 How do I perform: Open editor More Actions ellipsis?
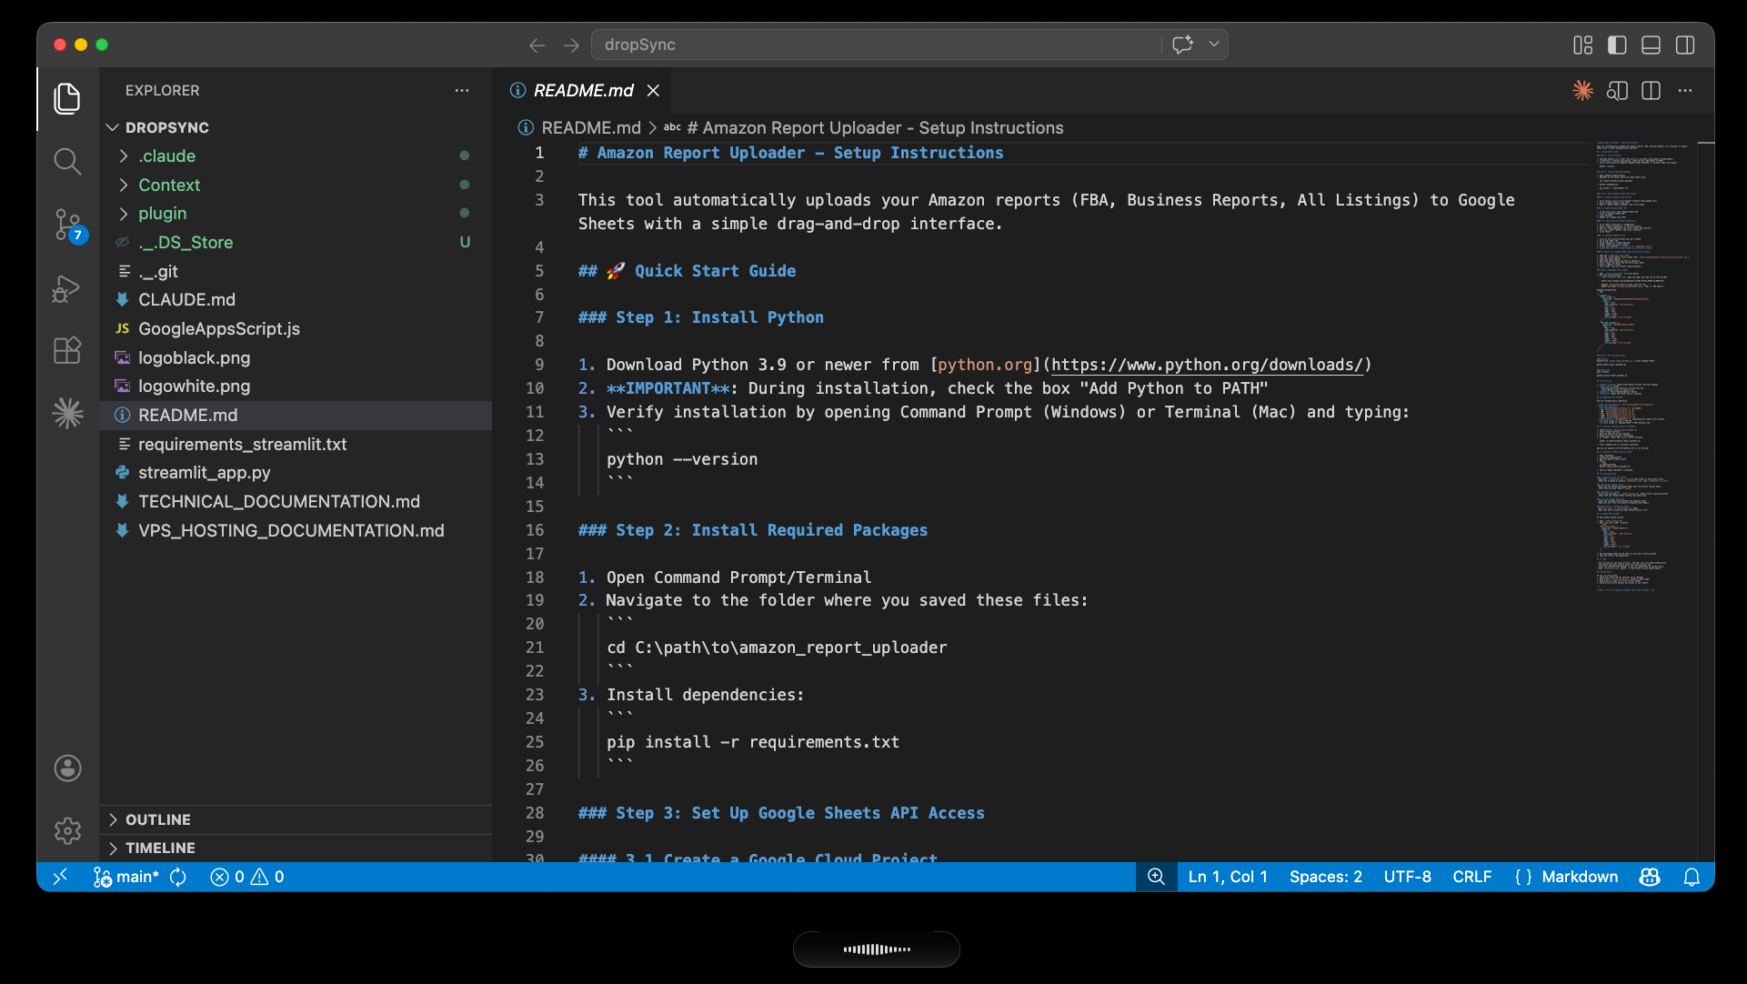click(x=1685, y=90)
